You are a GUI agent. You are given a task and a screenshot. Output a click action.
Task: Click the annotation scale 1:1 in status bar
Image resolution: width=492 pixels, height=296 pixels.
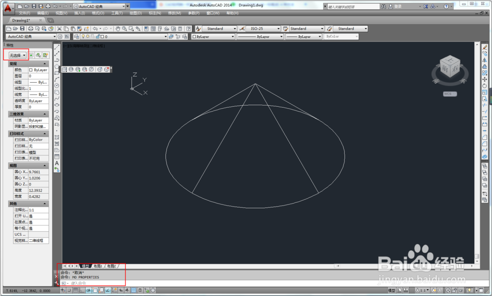click(422, 291)
